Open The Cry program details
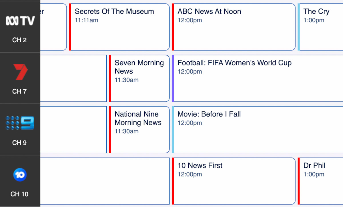The height and width of the screenshot is (207, 343). click(320, 27)
